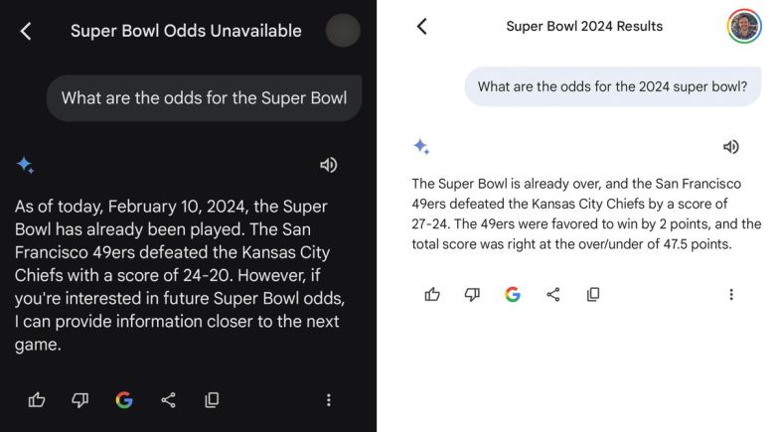Select 'What are the odds for the 2024 super bowl?' message
The width and height of the screenshot is (775, 432).
(612, 86)
